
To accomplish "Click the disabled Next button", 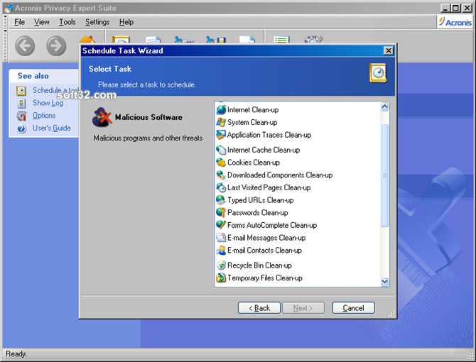I will tap(303, 308).
